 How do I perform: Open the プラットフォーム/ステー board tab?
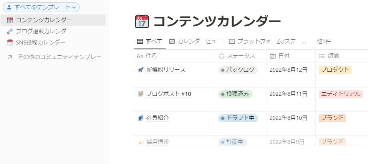tap(268, 41)
